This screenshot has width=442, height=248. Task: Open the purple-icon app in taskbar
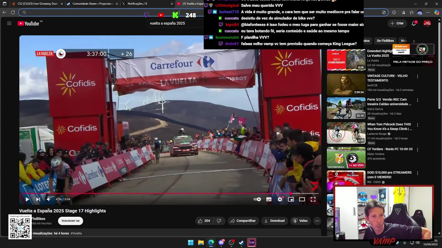[252, 242]
